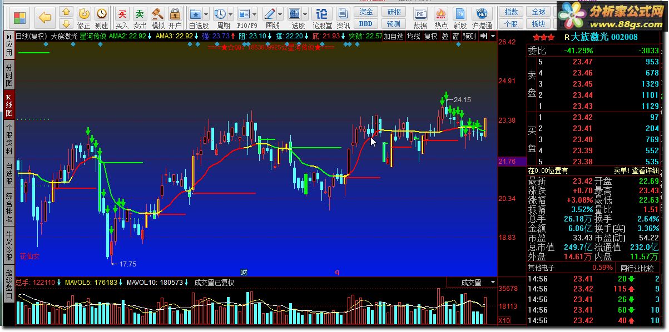This screenshot has width=669, height=332.
Task: Click the 指数 index button
Action: 511,12
